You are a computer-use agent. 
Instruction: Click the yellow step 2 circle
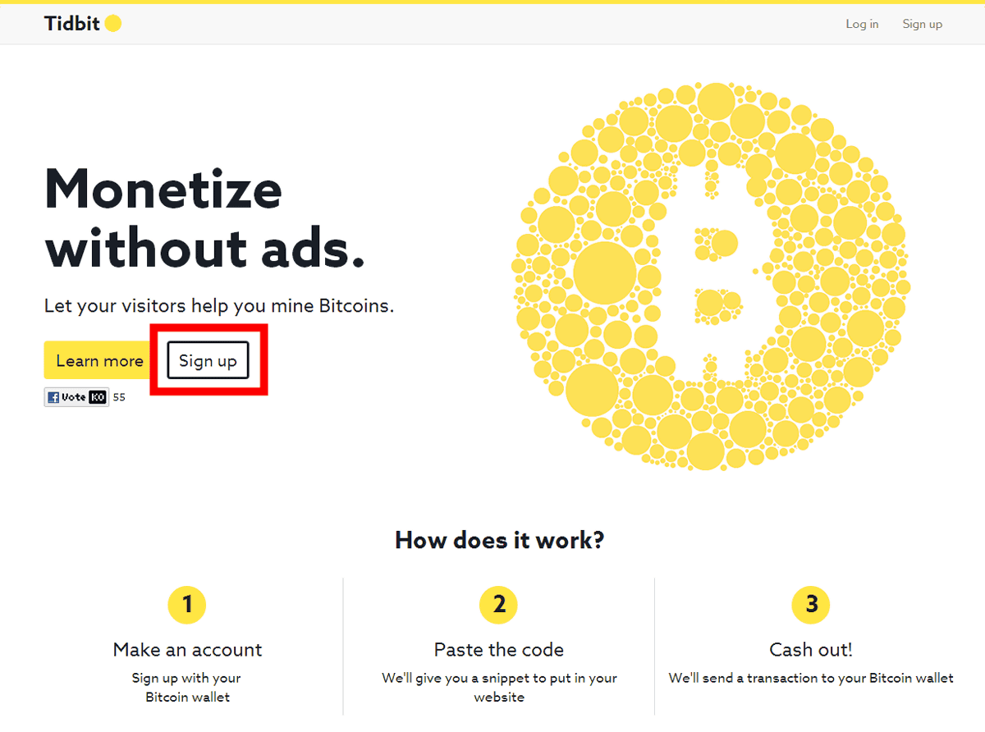pyautogui.click(x=499, y=605)
